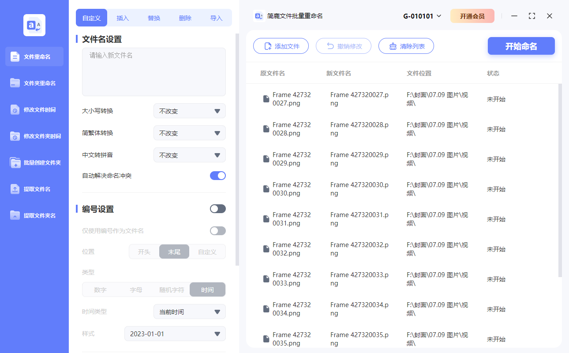This screenshot has height=353, width=569.
Task: Click 开通会员 button
Action: point(472,16)
